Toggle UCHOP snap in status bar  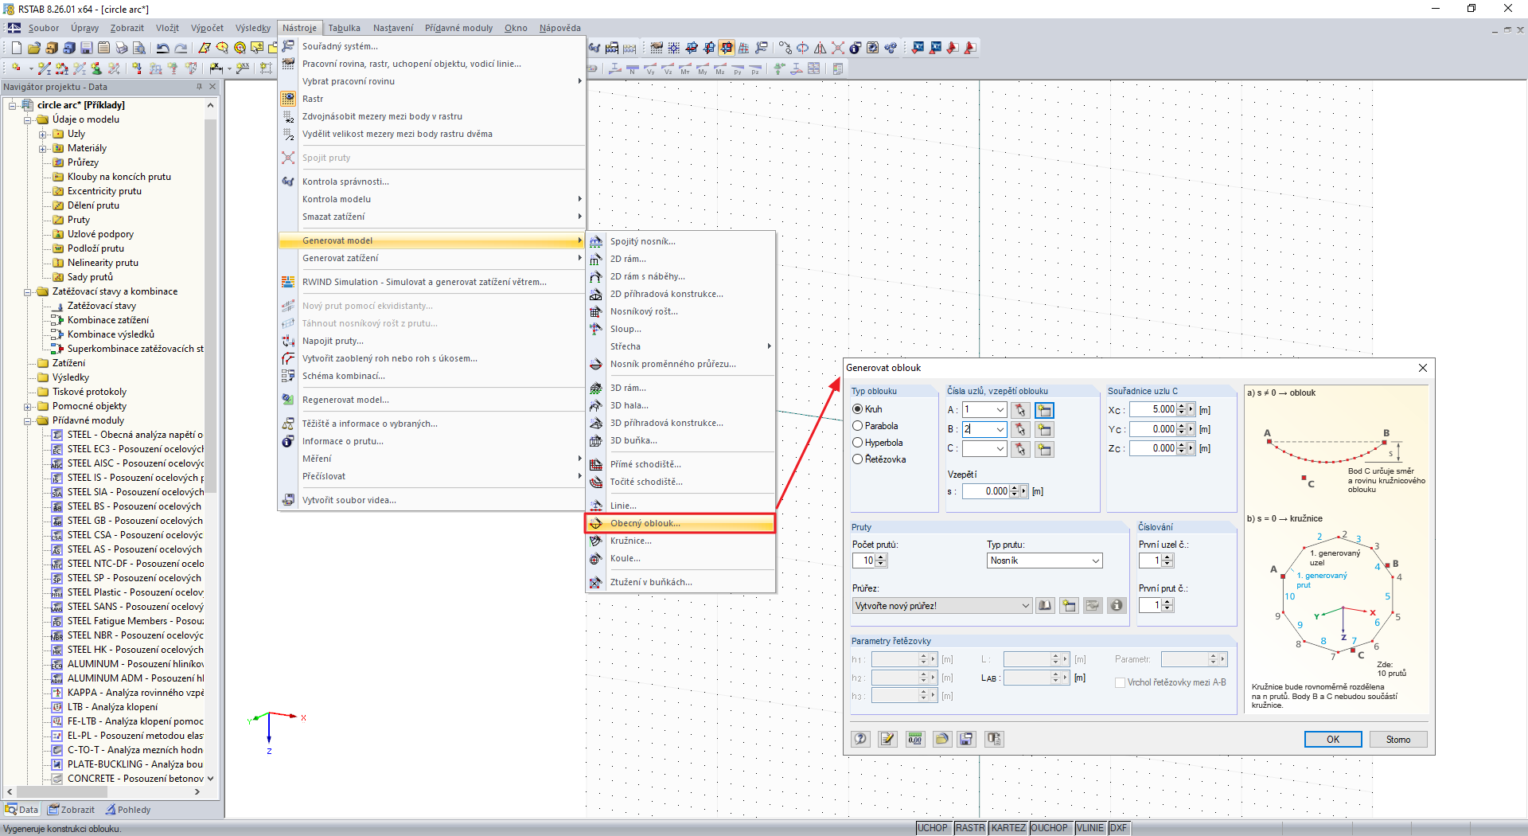[933, 828]
